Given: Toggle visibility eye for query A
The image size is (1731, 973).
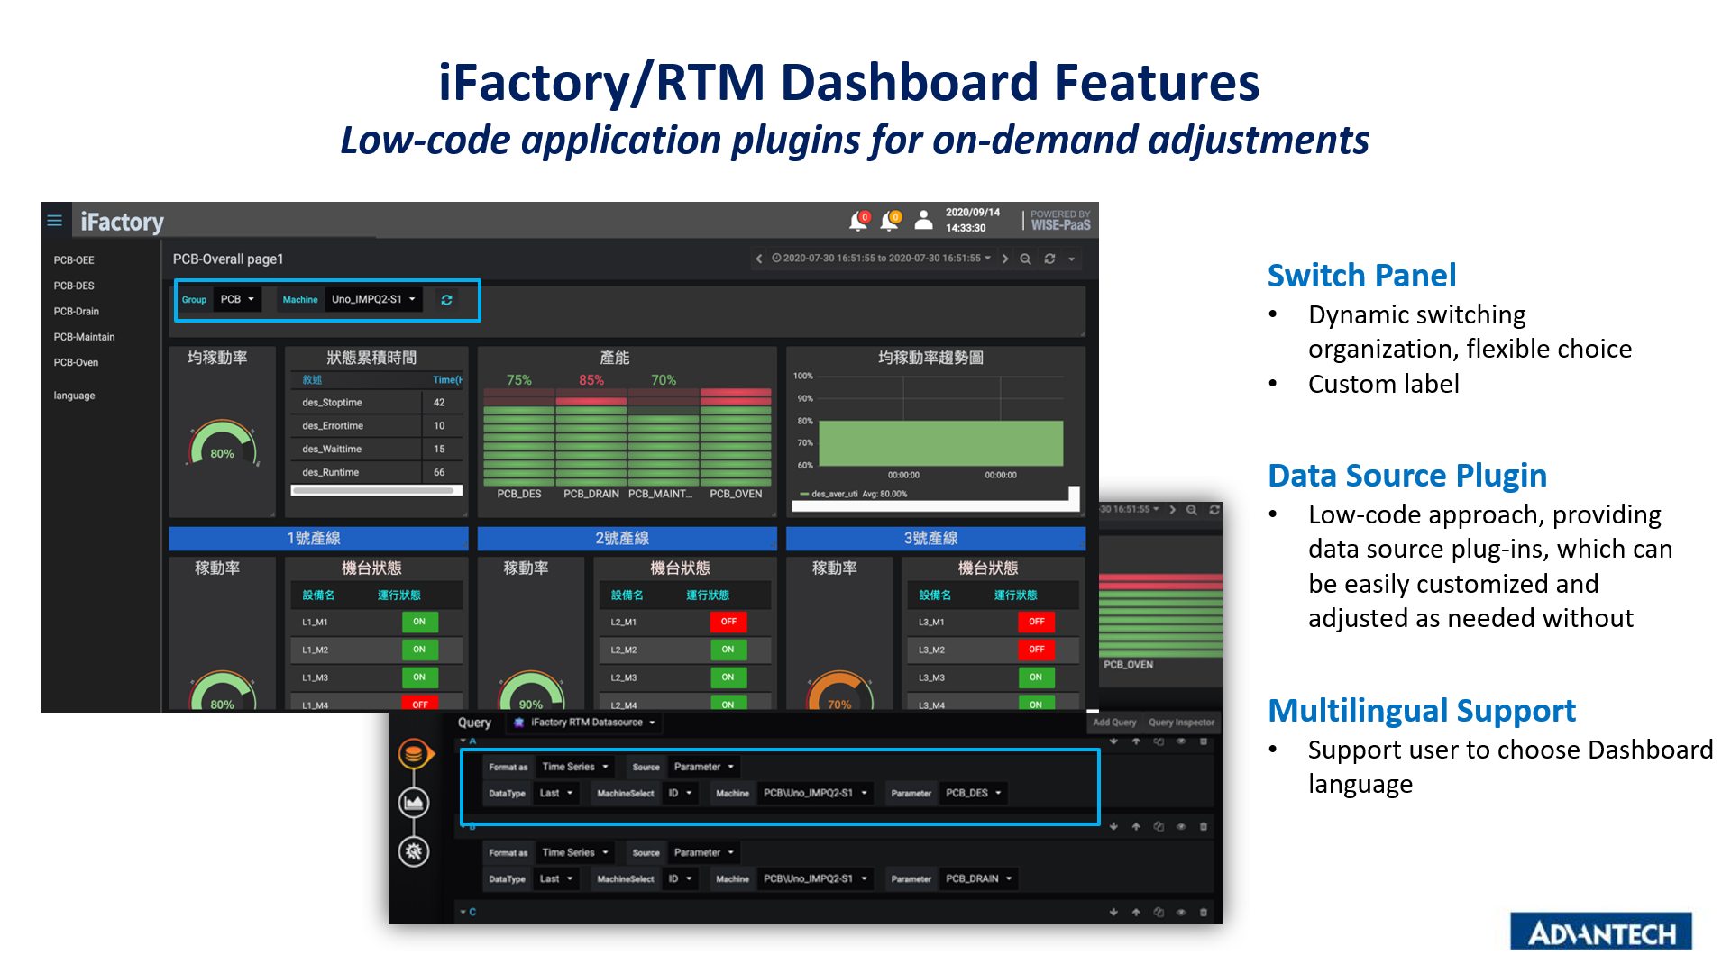Looking at the screenshot, I should tap(1181, 741).
